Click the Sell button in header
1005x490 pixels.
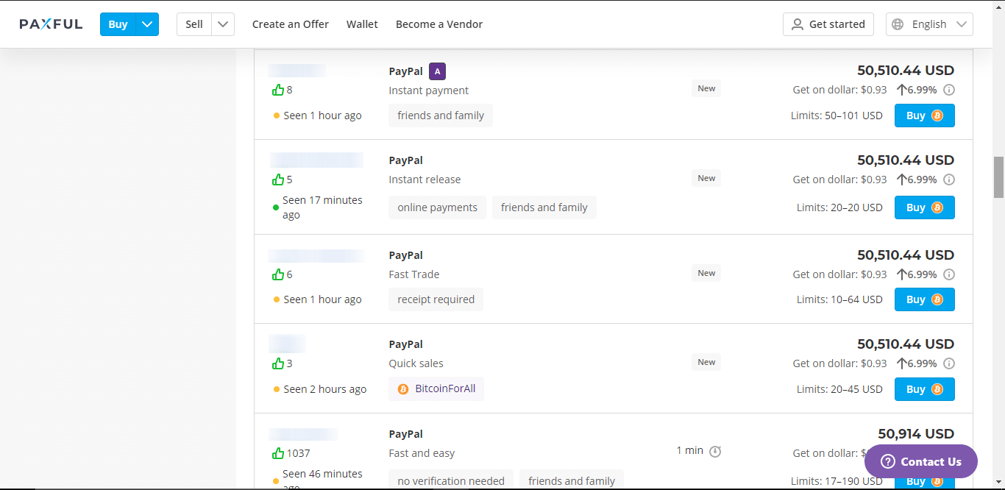194,24
